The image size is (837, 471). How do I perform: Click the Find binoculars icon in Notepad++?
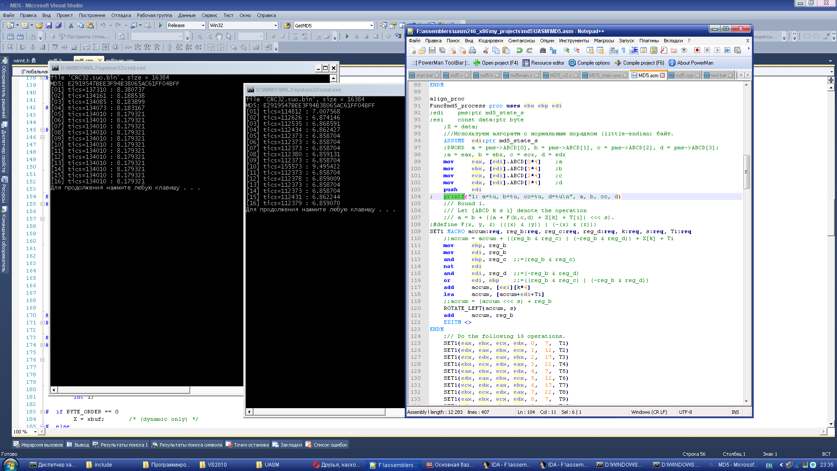(543, 51)
